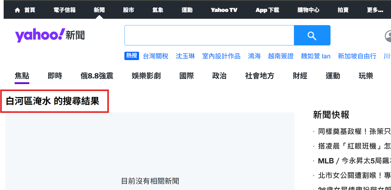Open hot search 越南簽證
This screenshot has width=391, height=190.
pyautogui.click(x=281, y=56)
